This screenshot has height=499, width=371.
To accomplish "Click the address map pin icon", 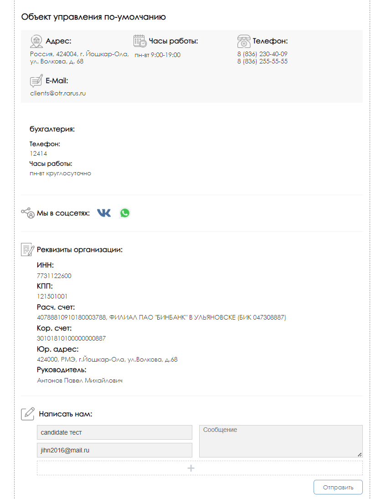I will coord(36,42).
